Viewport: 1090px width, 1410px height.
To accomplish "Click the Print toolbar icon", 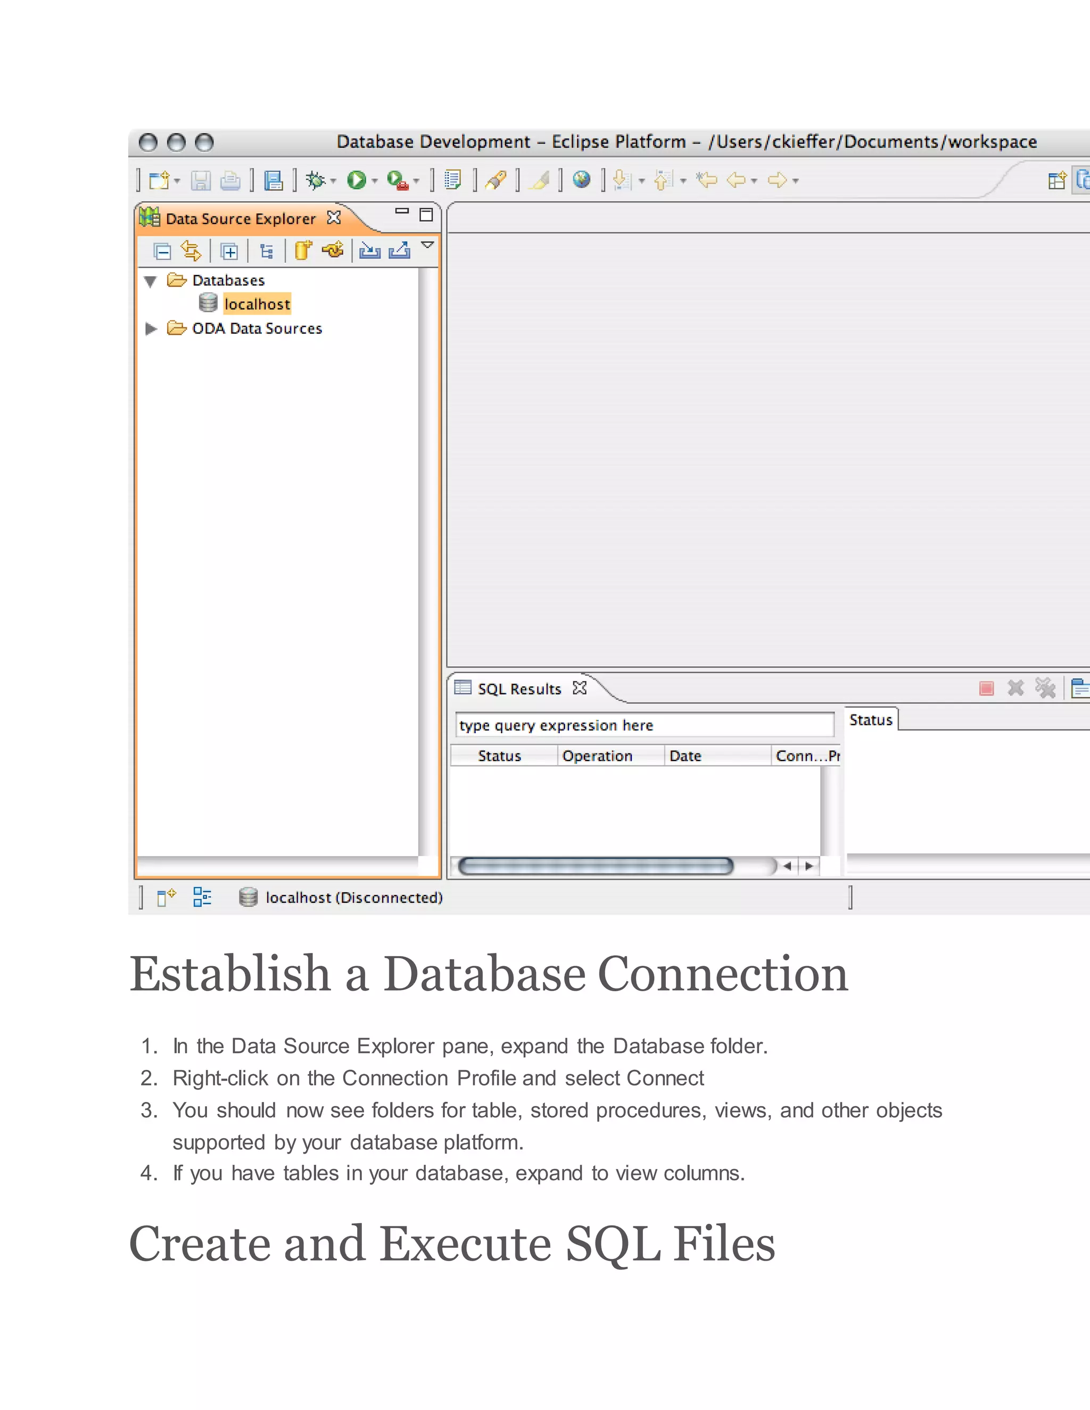I will (x=230, y=180).
